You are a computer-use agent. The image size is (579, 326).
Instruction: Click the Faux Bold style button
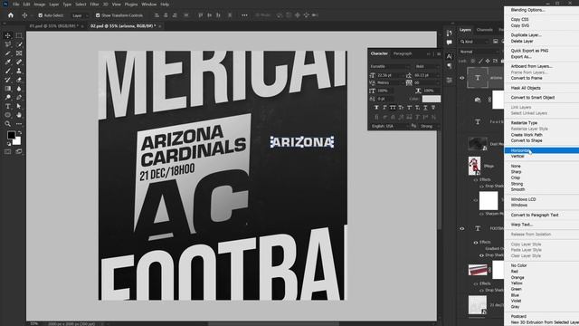coord(376,108)
